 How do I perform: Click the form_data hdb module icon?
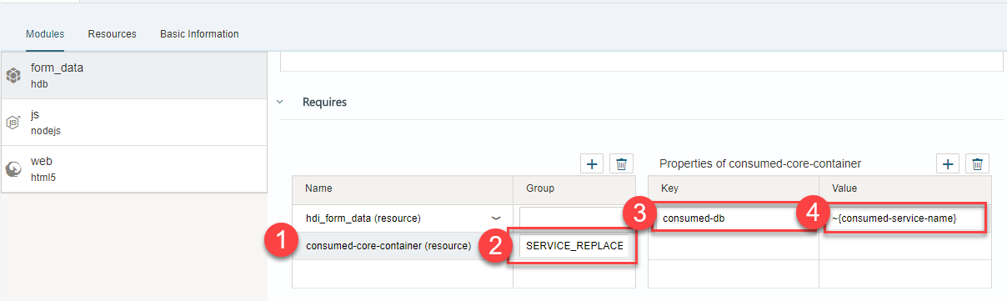[13, 75]
